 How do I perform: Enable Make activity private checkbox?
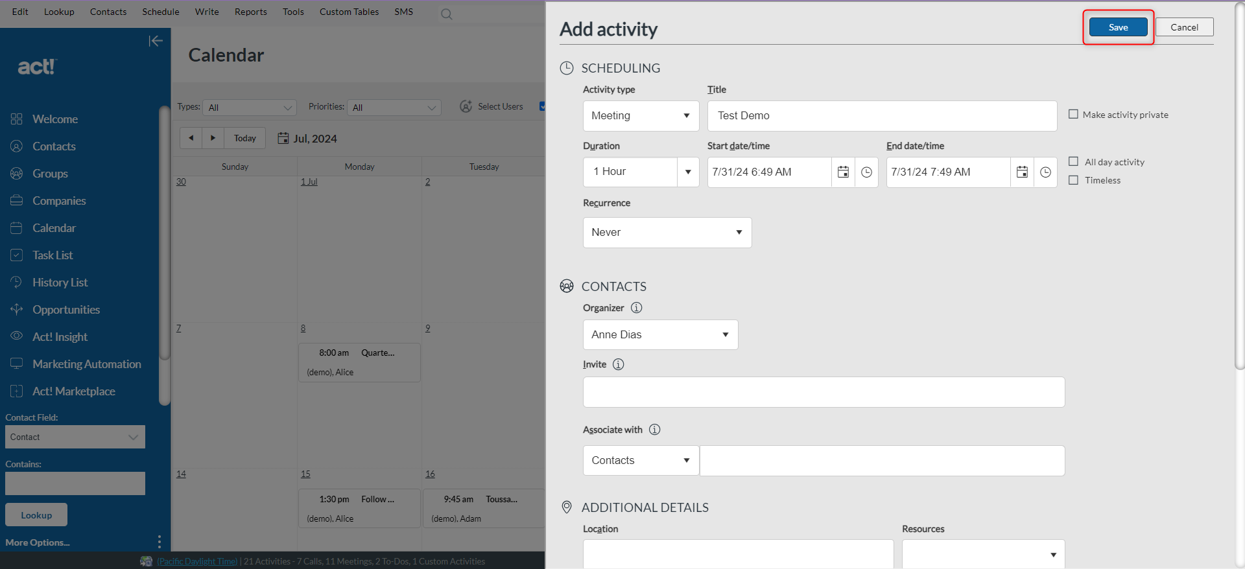click(x=1073, y=115)
